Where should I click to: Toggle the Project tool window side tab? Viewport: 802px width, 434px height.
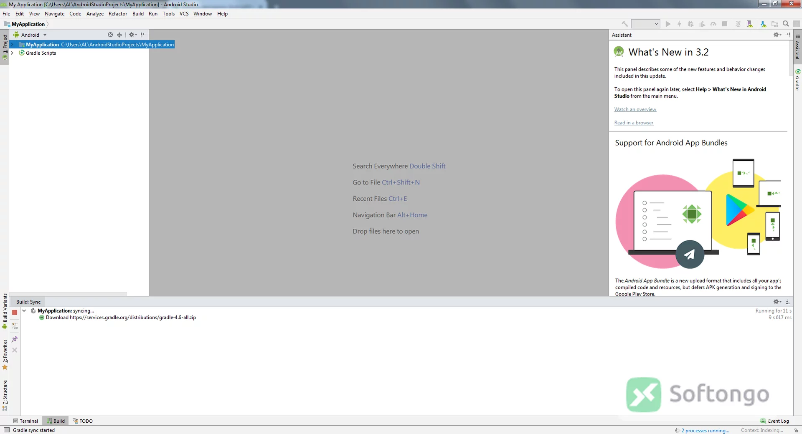point(5,47)
